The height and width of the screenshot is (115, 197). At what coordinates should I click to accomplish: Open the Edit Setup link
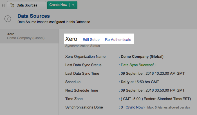tap(91, 40)
